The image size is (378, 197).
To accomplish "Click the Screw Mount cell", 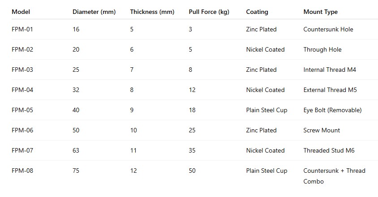I will 322,131.
